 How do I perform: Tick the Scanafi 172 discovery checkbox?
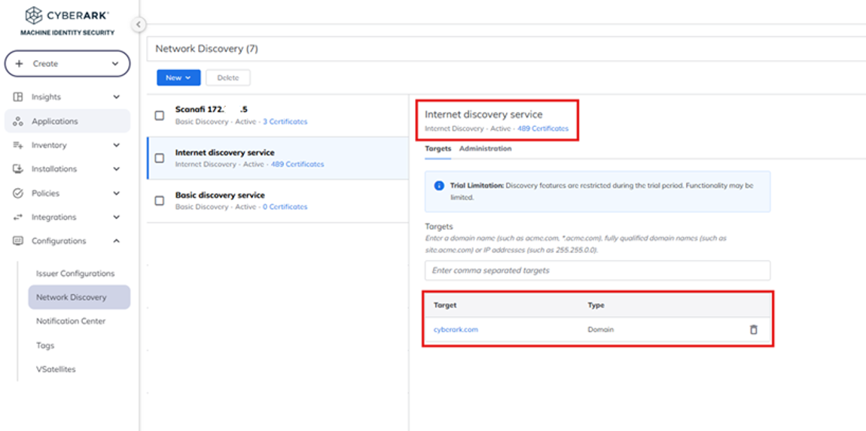(x=160, y=115)
